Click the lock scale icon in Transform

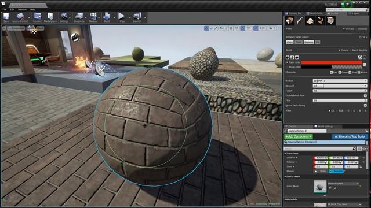[361, 167]
